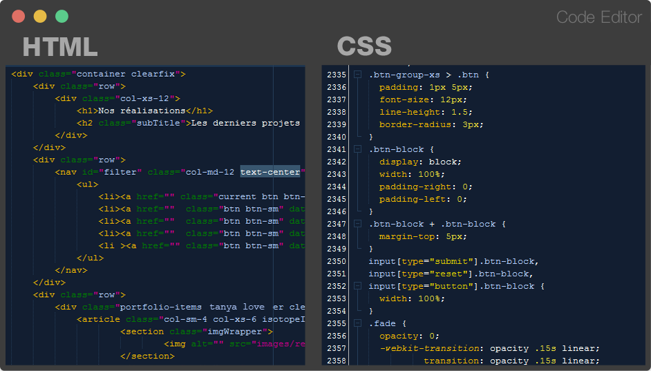Click the green maximize window button
Image resolution: width=651 pixels, height=371 pixels.
[x=62, y=16]
